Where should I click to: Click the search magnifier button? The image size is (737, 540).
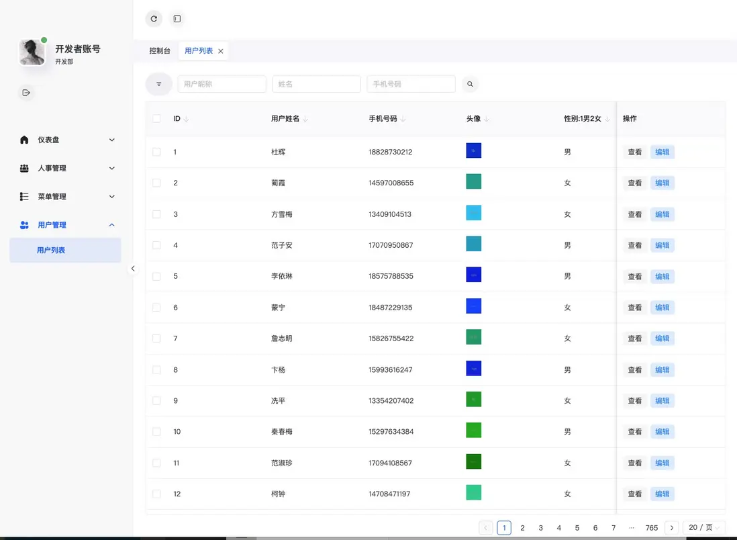470,84
